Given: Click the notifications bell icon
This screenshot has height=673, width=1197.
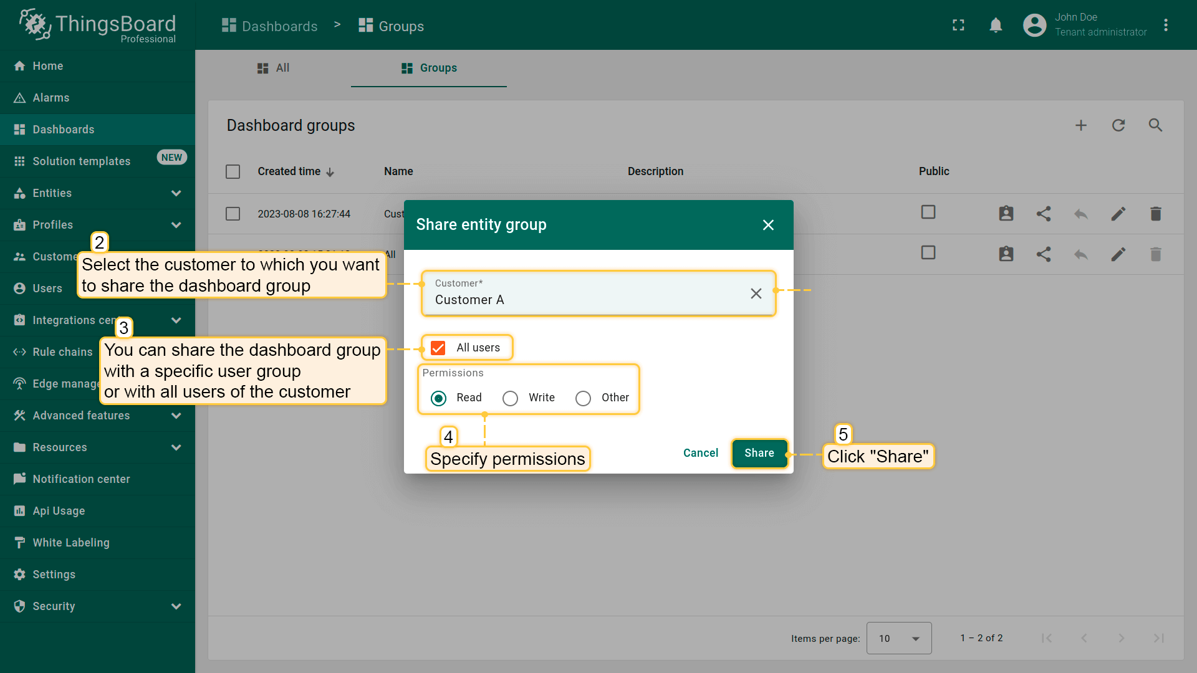Looking at the screenshot, I should [996, 26].
